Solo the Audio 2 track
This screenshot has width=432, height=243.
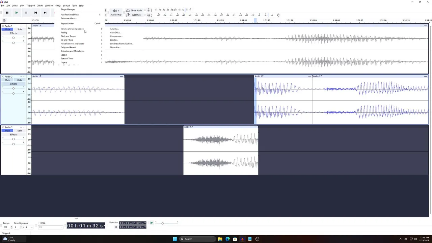tap(20, 80)
